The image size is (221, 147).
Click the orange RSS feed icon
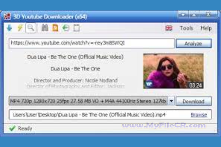(x=55, y=28)
